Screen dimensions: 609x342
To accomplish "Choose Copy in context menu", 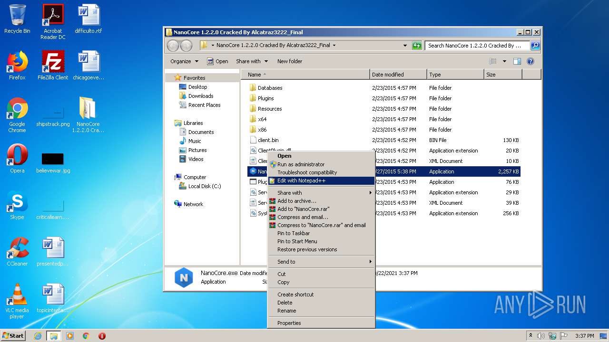I will [321, 282].
